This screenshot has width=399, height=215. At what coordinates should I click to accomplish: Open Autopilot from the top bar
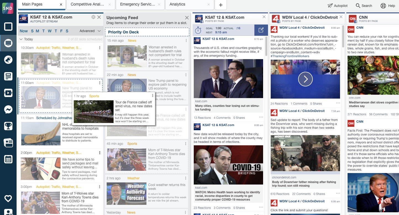[337, 6]
